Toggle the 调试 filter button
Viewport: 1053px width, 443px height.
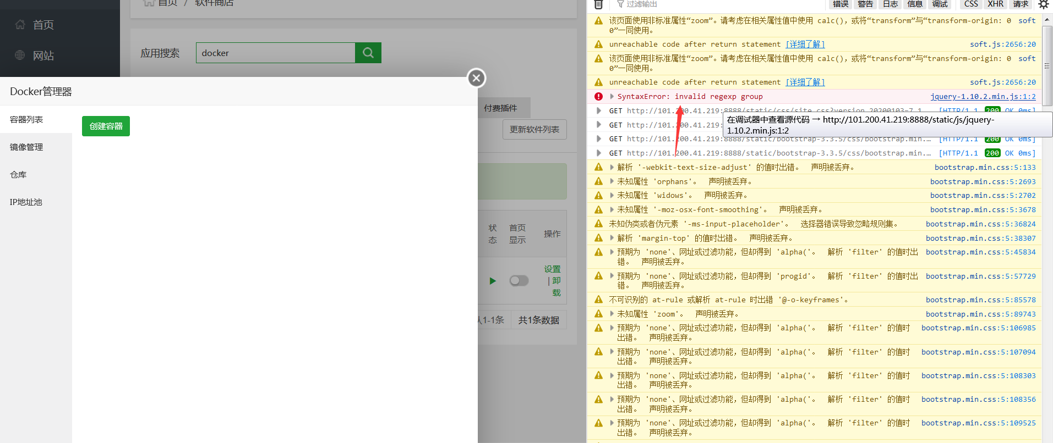coord(940,4)
